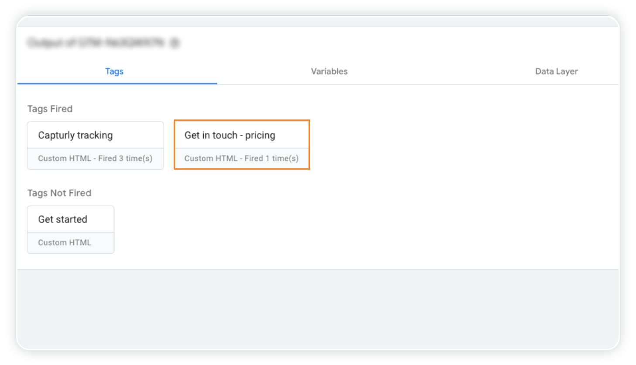Screen dimensions: 636x365
Task: Click the Tags Not Fired section heading
Action: pos(59,193)
